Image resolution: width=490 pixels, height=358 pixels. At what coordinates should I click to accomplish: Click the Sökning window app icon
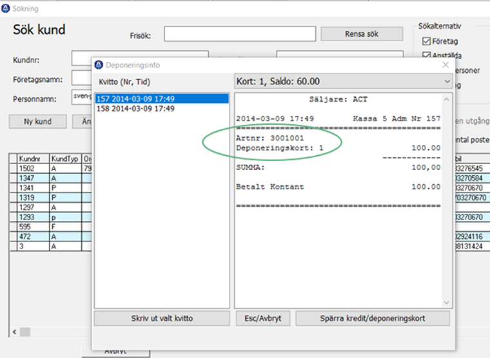click(x=5, y=8)
